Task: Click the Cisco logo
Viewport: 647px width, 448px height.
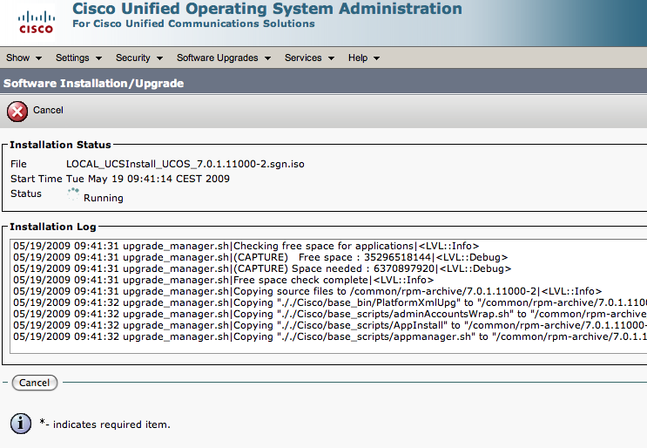Action: click(36, 24)
